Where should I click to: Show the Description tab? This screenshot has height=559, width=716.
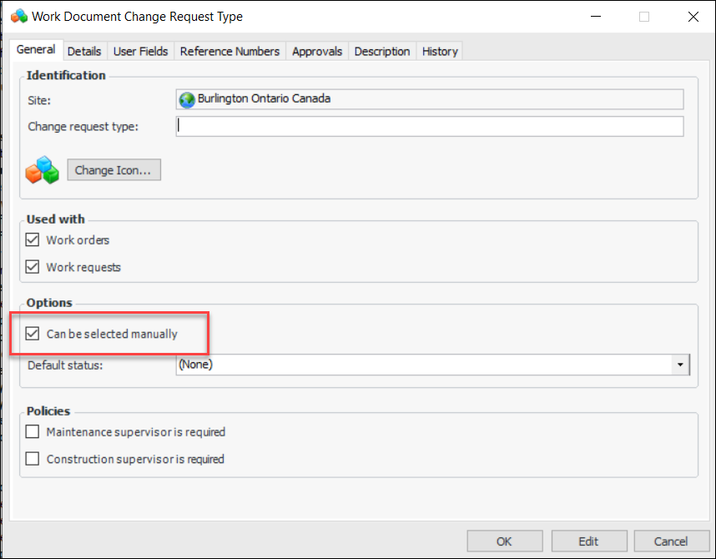point(382,52)
